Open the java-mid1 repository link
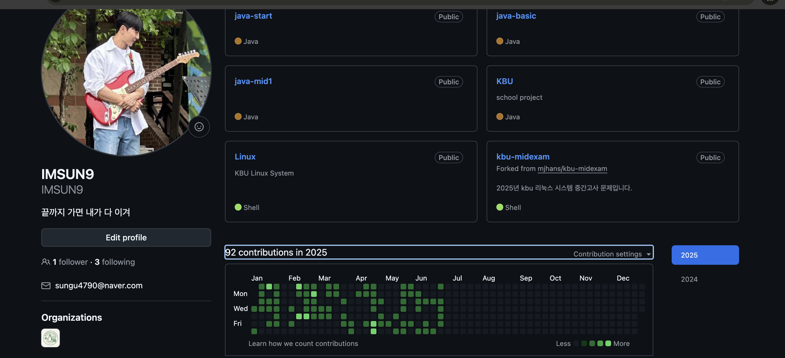 click(253, 81)
